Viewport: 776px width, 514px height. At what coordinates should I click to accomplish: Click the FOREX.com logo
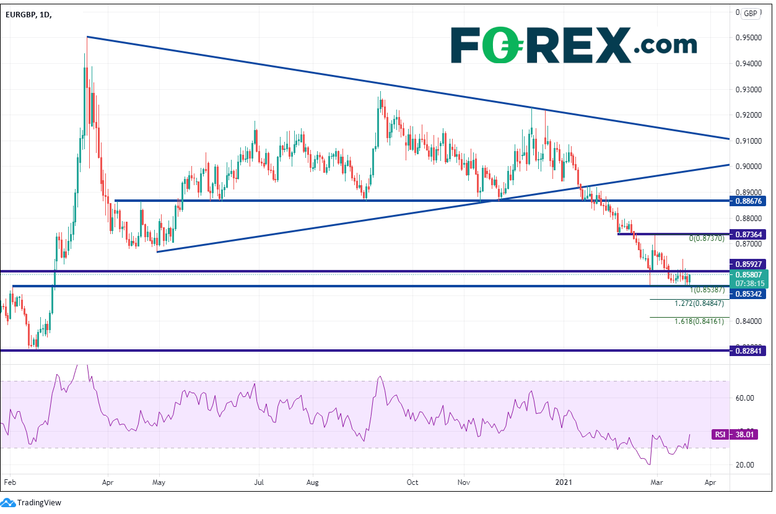pos(573,45)
